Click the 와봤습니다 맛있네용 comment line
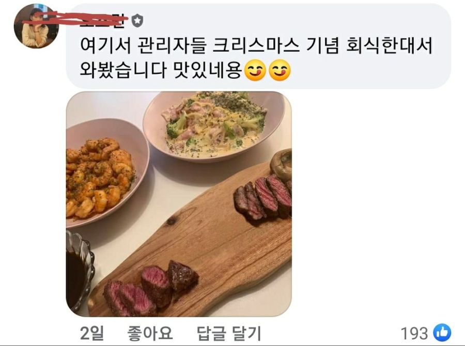 (x=161, y=71)
